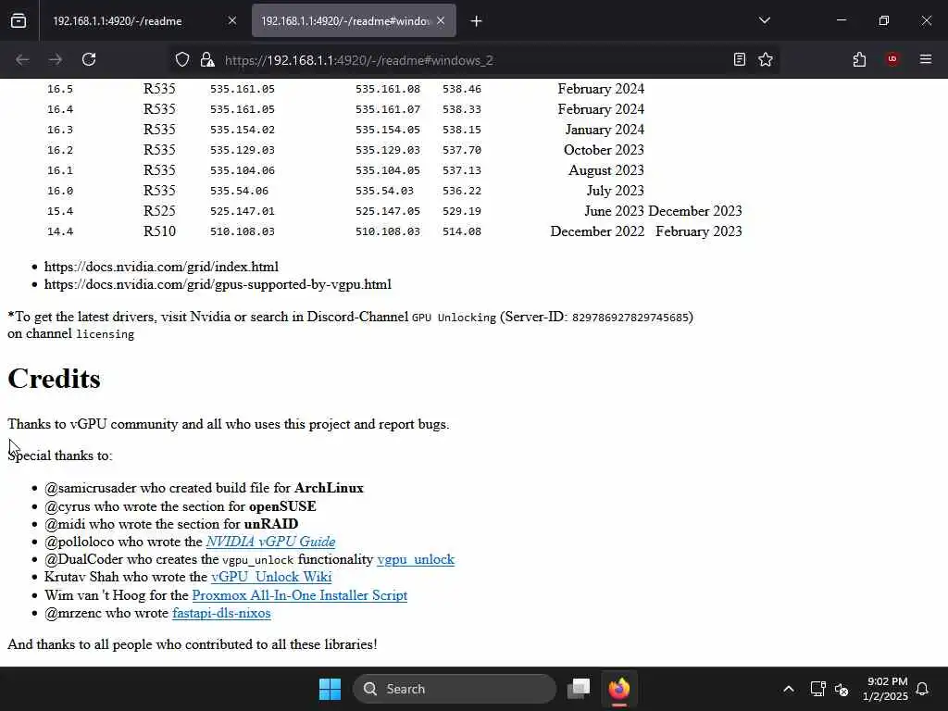Image resolution: width=948 pixels, height=711 pixels.
Task: Go forward to the next page
Action: (x=55, y=59)
